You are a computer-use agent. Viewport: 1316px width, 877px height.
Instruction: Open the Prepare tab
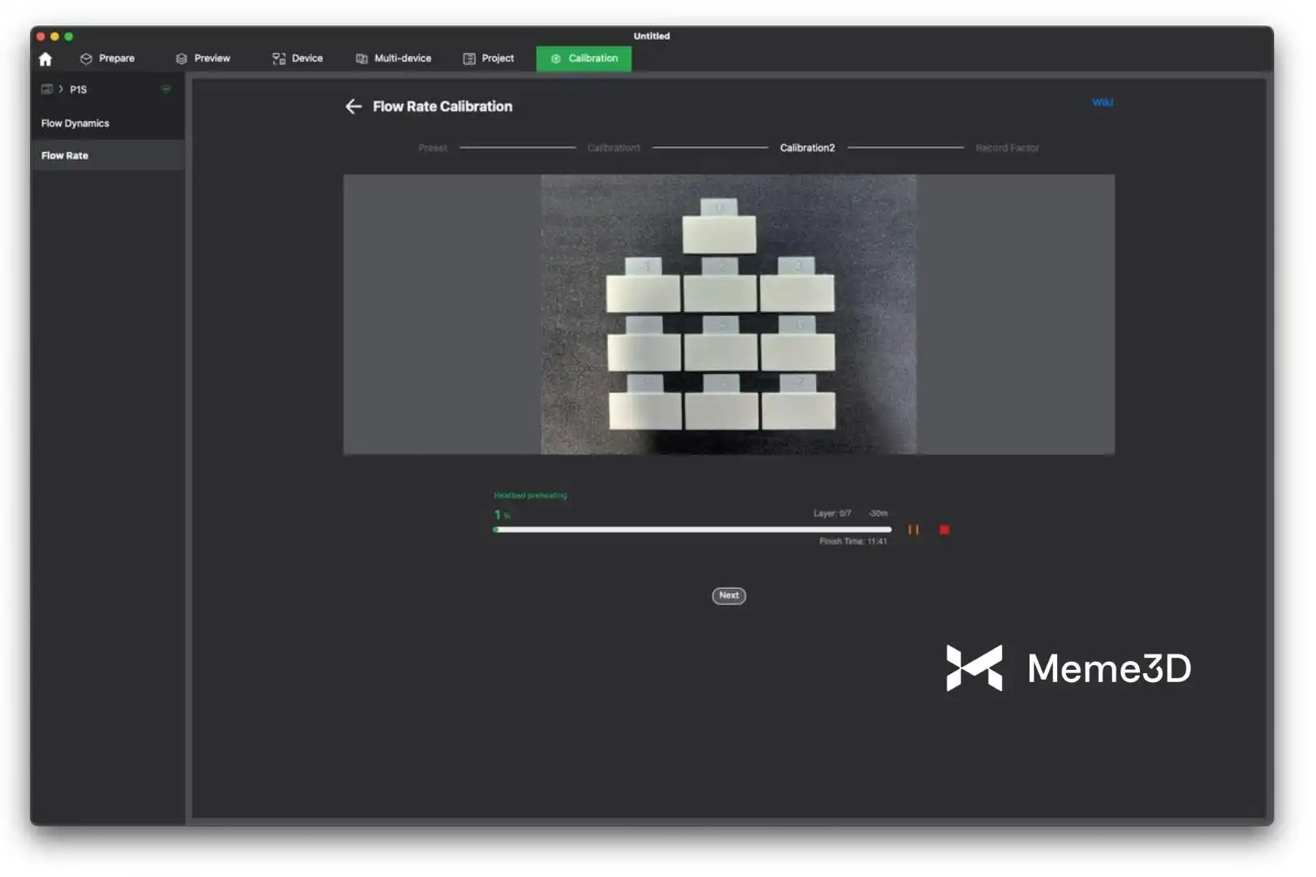(x=107, y=58)
